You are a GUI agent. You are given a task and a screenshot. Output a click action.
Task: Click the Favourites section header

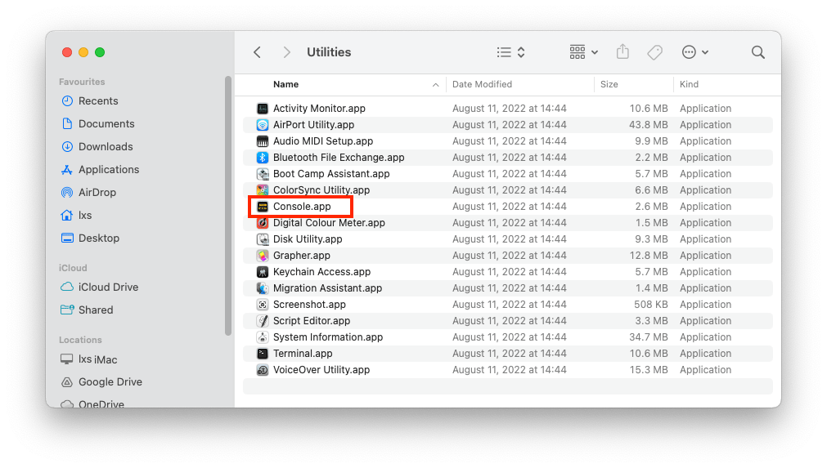click(x=82, y=82)
